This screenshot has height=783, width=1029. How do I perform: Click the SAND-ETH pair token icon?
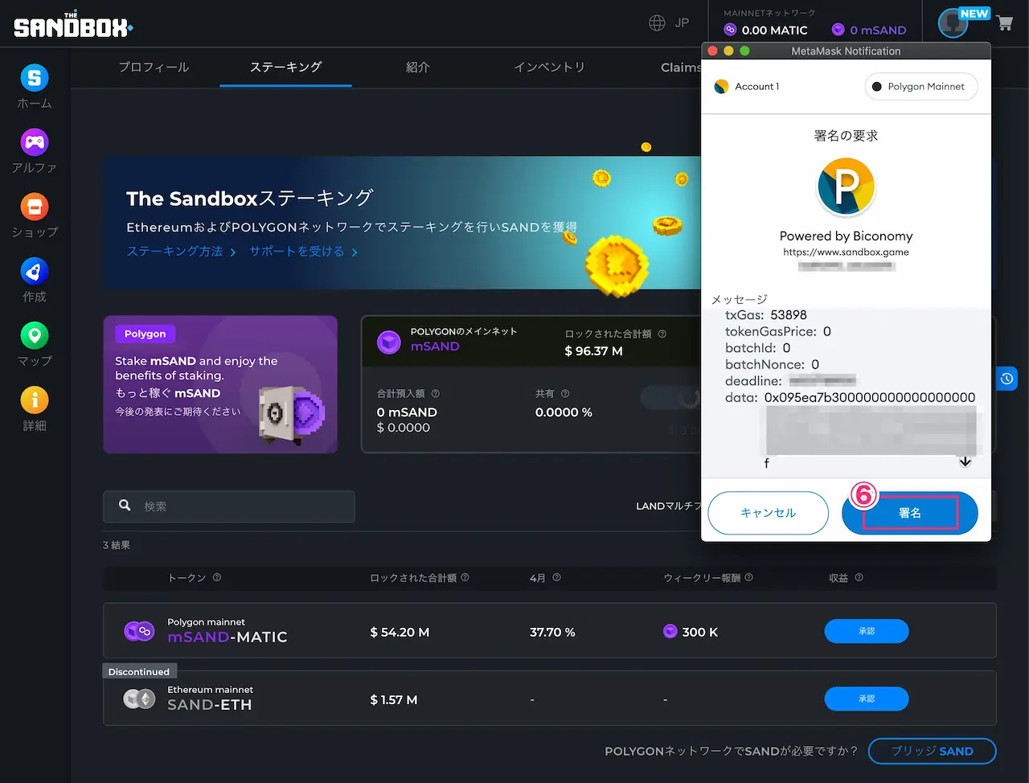(x=139, y=699)
